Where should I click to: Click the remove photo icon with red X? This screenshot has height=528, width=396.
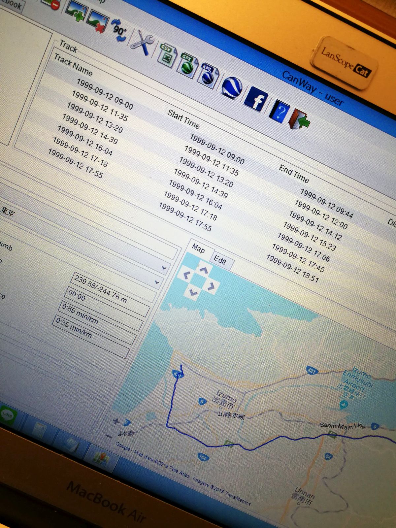click(98, 22)
